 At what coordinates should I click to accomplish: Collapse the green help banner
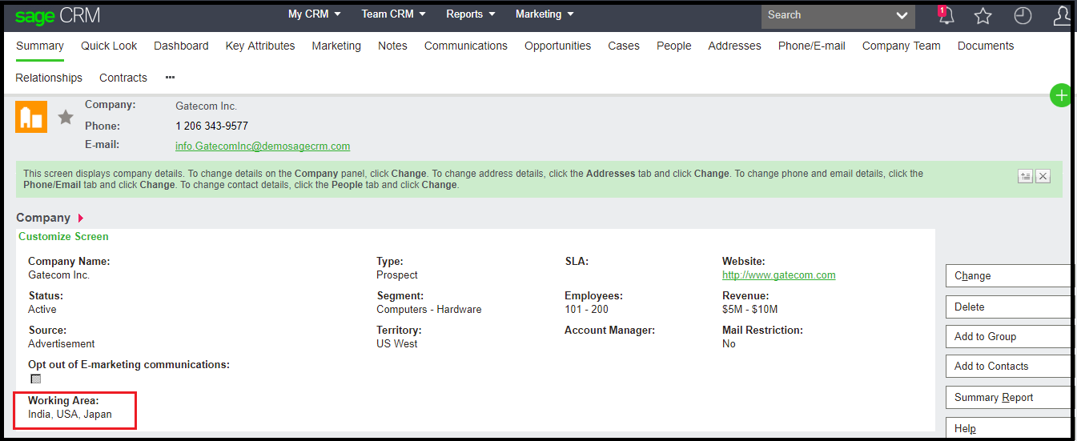[1025, 176]
